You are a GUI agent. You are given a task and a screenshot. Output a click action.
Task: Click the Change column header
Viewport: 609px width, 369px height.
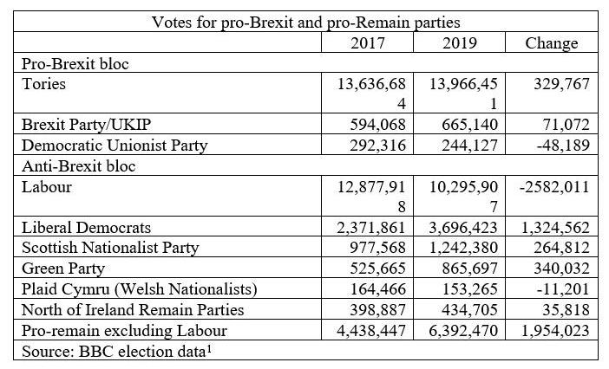tap(552, 43)
